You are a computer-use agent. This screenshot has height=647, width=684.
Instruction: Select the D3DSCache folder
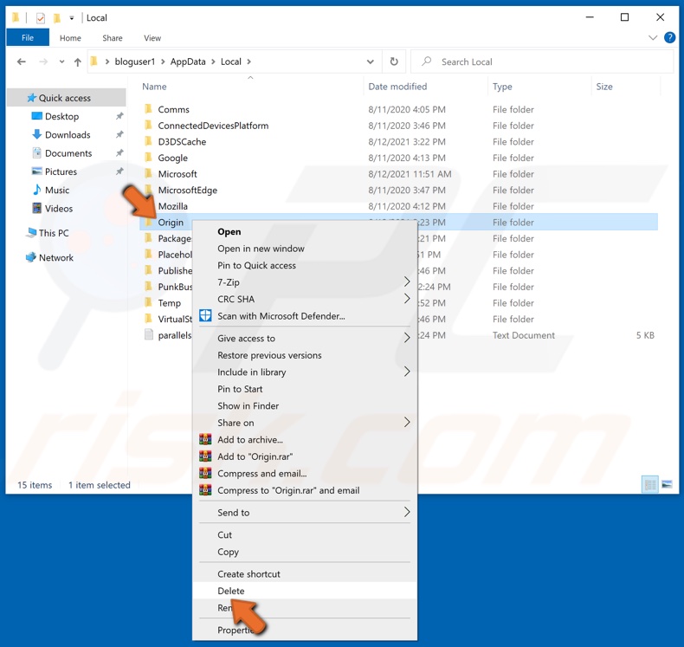click(x=182, y=142)
